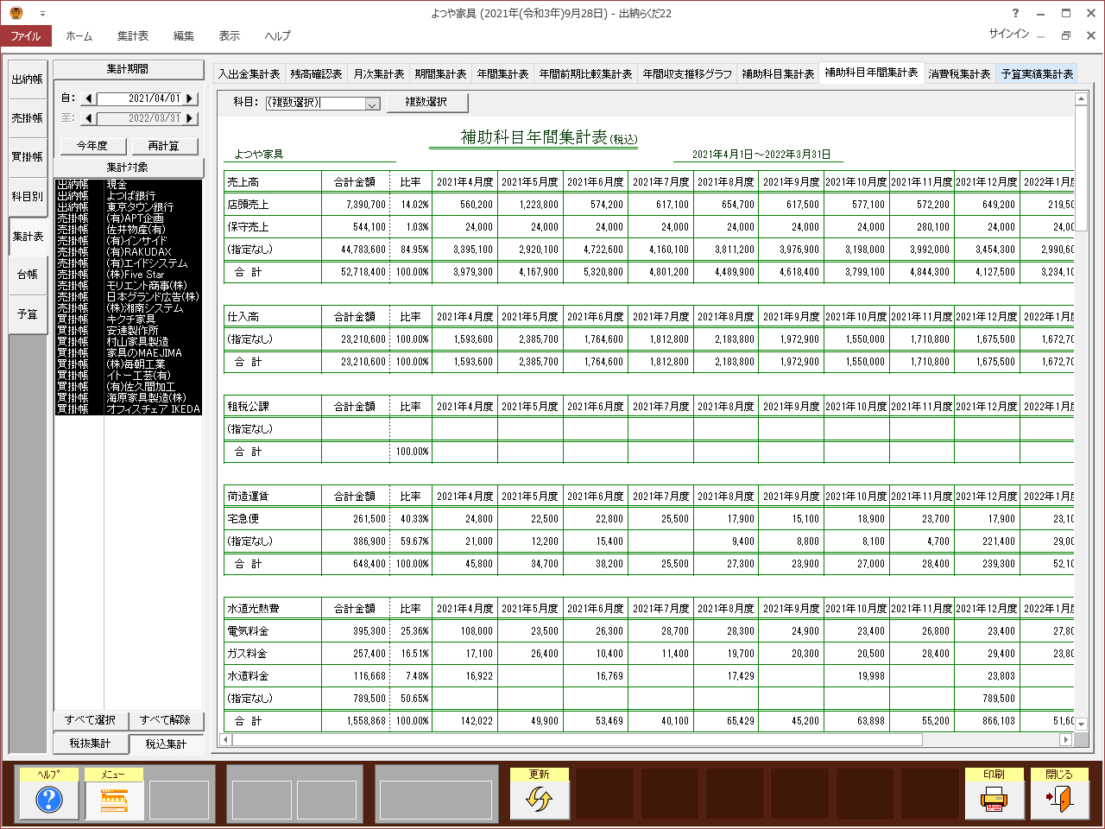
Task: Click the start date field 2021/04/01
Action: pos(139,98)
